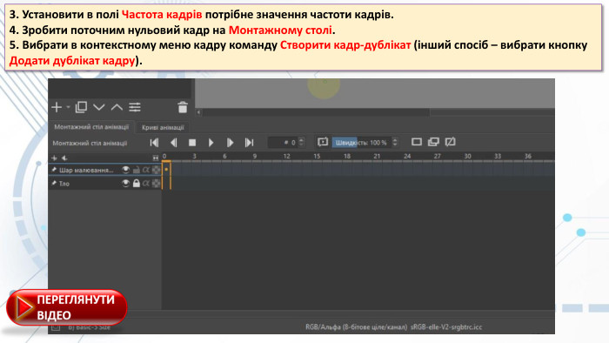Image resolution: width=609 pixels, height=343 pixels.
Task: Adjust the Швидкість 100% speed slider
Action: click(x=361, y=143)
